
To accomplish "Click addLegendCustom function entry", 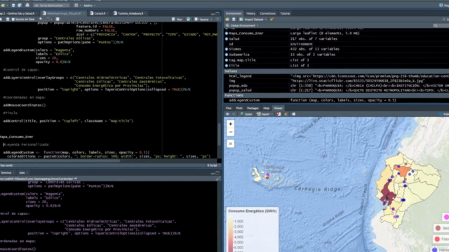I will point(337,100).
